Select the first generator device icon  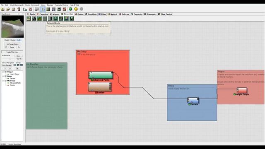click(29, 18)
